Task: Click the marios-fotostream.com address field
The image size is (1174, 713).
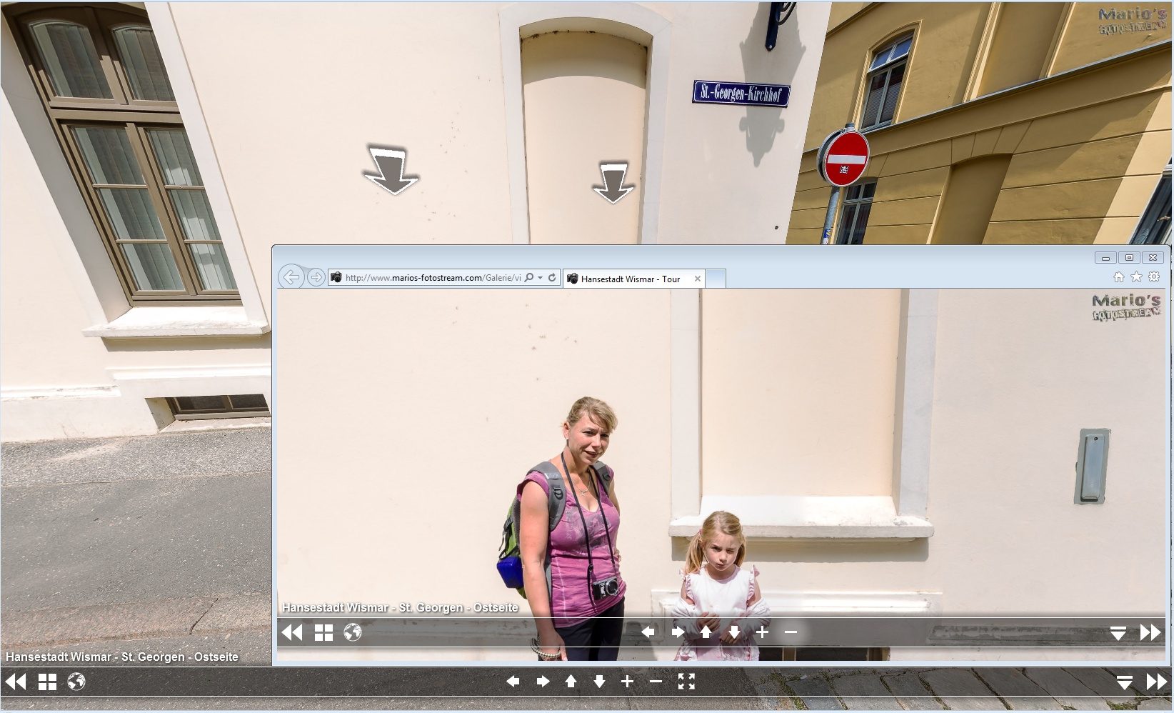Action: 432,278
